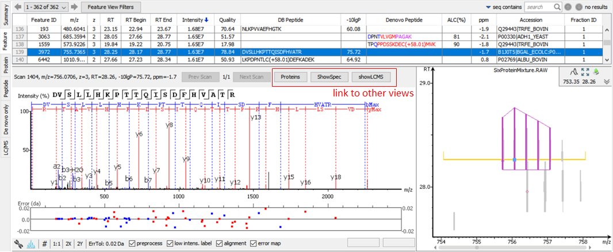The width and height of the screenshot is (613, 252).
Task: Click the ErrTol: 0.02 Da setting
Action: [107, 243]
